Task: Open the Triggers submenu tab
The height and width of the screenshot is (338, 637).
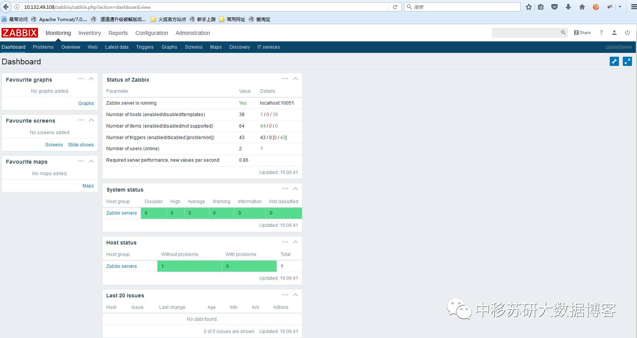Action: [x=145, y=47]
